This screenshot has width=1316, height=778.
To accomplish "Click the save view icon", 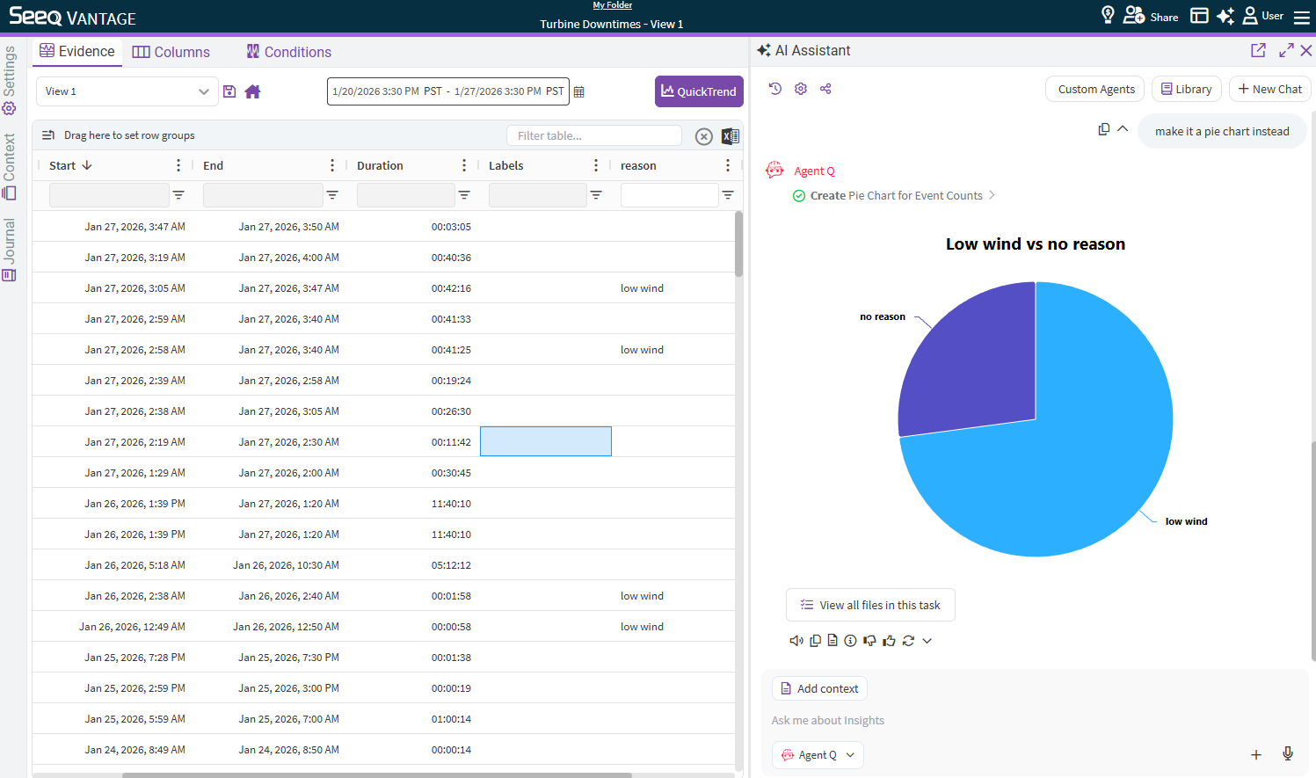I will 229,91.
